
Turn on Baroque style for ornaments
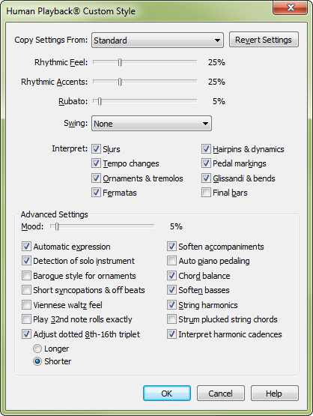pyautogui.click(x=26, y=276)
